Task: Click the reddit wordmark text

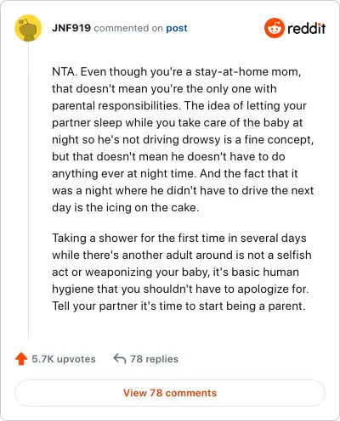Action: 306,28
